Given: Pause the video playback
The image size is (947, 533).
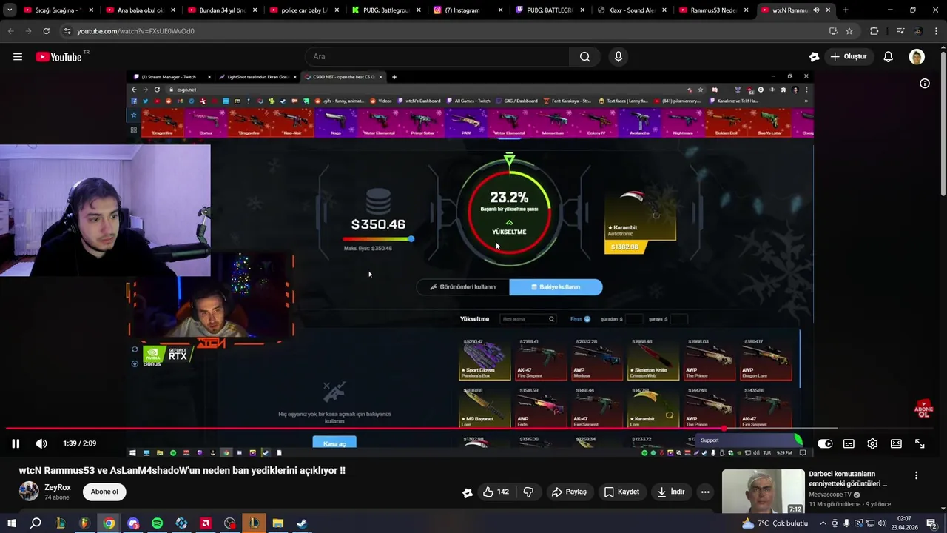Looking at the screenshot, I should [x=16, y=443].
